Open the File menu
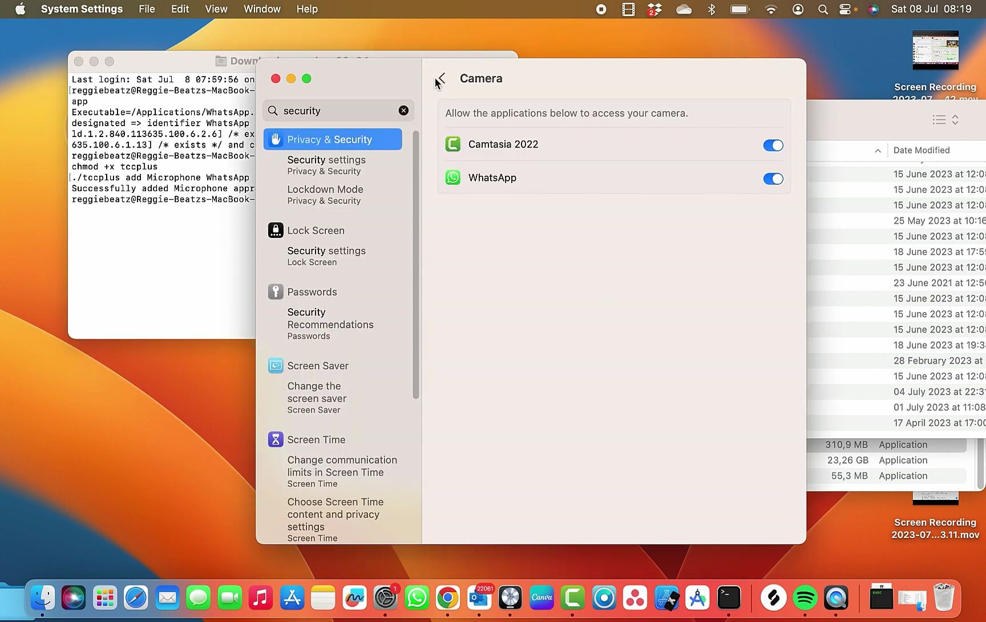Screen dimensions: 986x622 click(147, 9)
